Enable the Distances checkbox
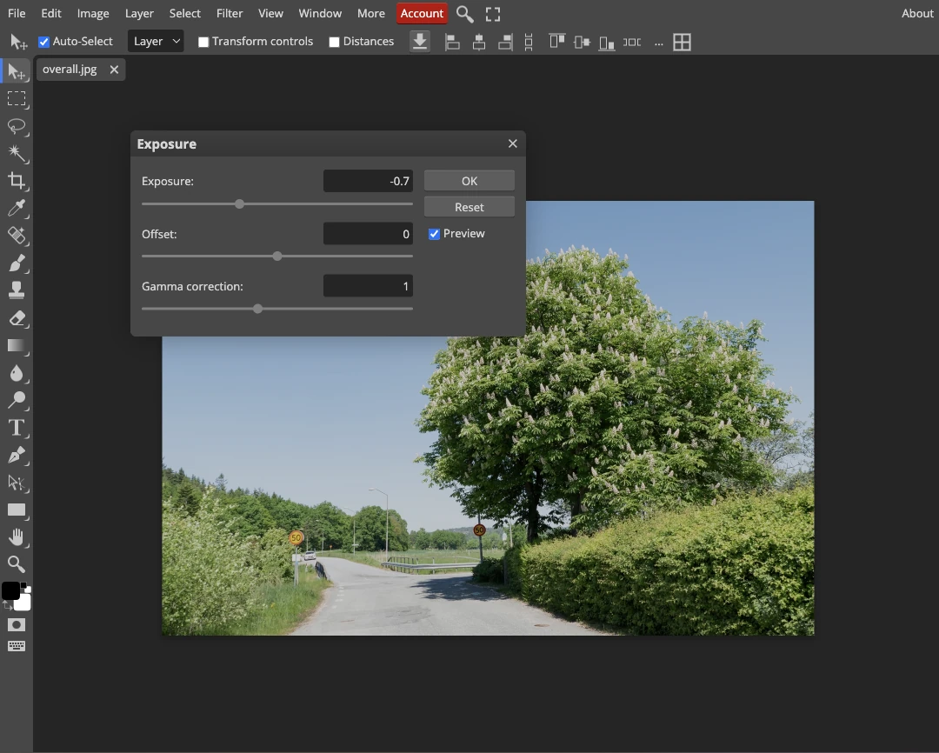 pyautogui.click(x=334, y=42)
